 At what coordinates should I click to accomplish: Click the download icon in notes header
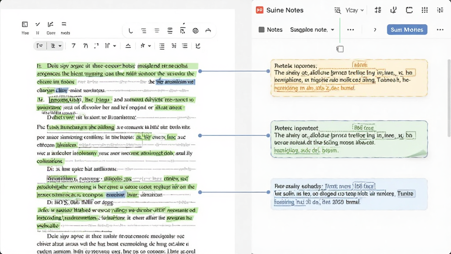pos(393,10)
